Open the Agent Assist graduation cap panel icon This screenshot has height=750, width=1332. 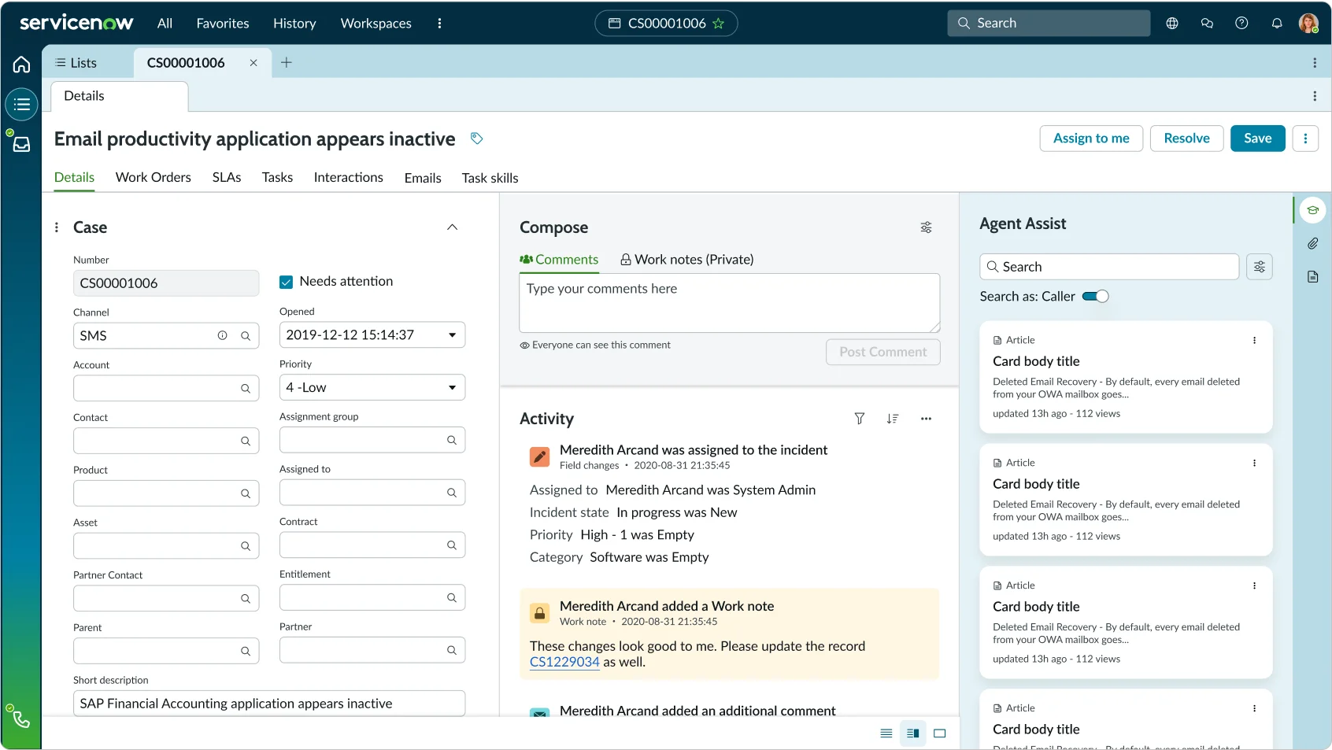click(1312, 210)
